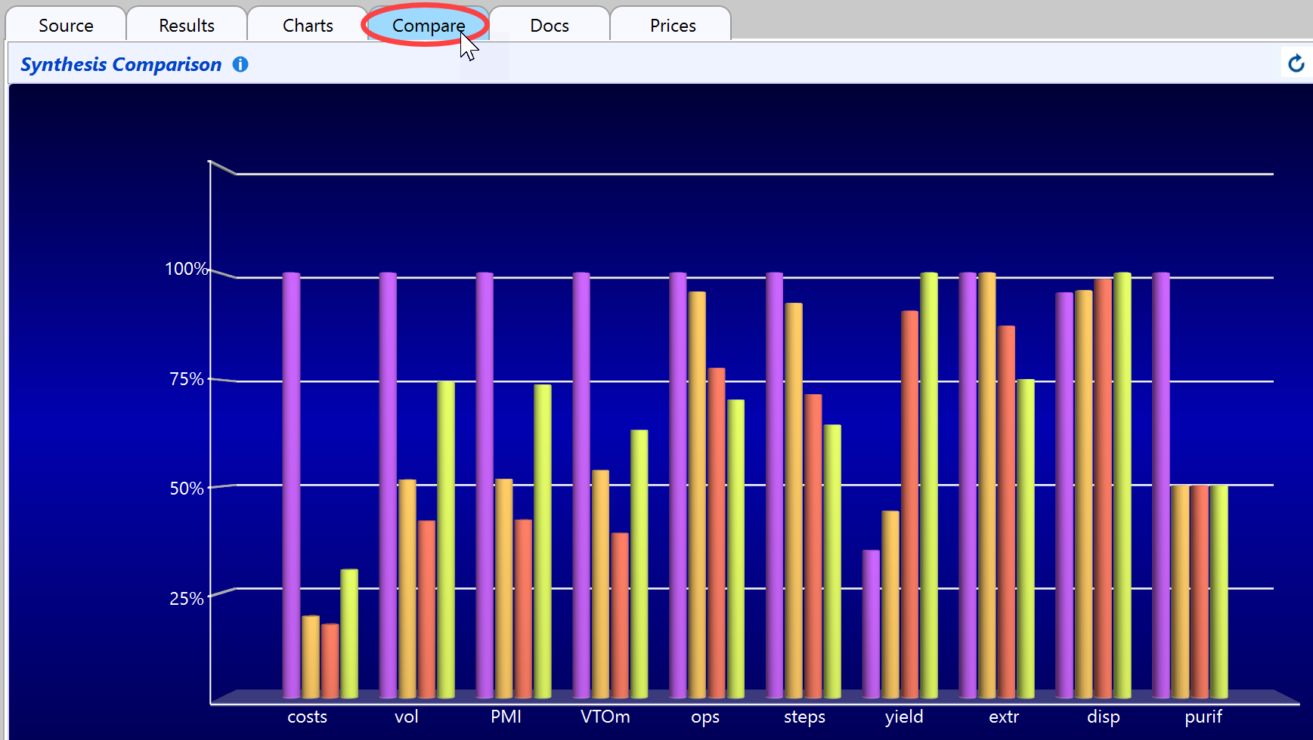The height and width of the screenshot is (740, 1313).
Task: Select the yellow-green bar in yield group
Action: pyautogui.click(x=929, y=485)
